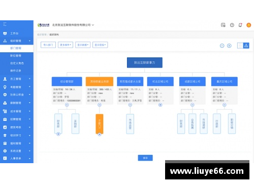Open 人事表单 menu item label

point(16,158)
